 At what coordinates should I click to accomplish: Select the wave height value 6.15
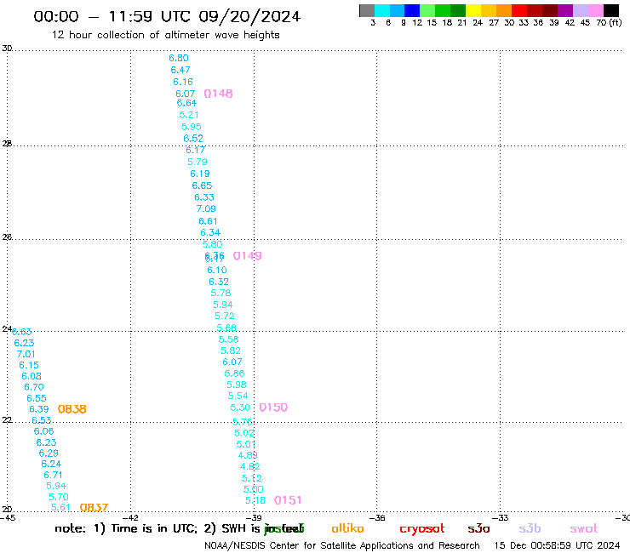[29, 366]
